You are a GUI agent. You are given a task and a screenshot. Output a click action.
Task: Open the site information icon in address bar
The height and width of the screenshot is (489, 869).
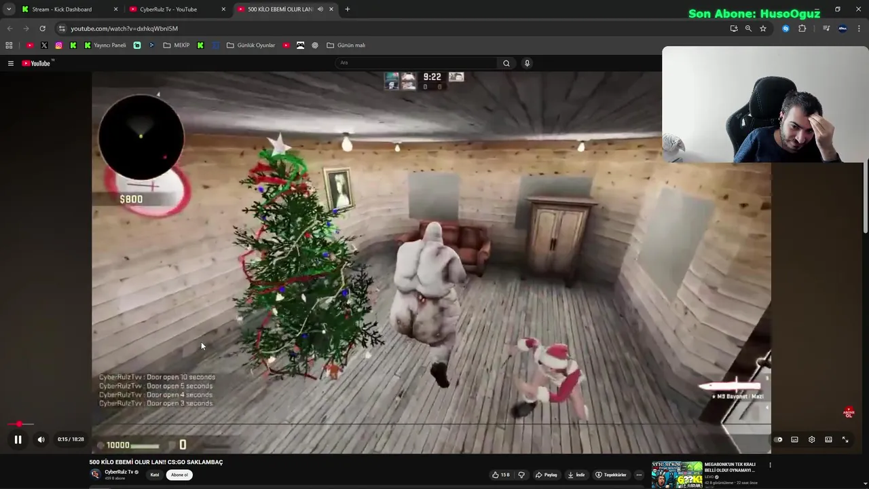pyautogui.click(x=62, y=29)
